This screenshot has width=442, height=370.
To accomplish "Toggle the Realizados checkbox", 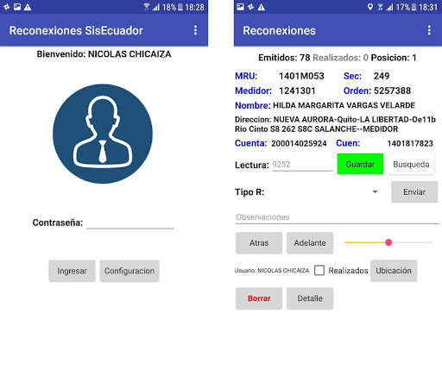I will 319,270.
